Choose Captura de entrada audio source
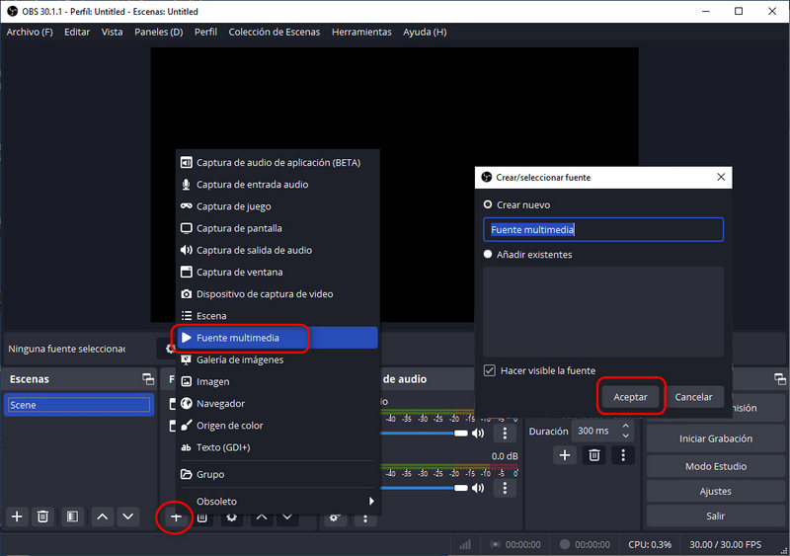790x556 pixels. pyautogui.click(x=277, y=185)
